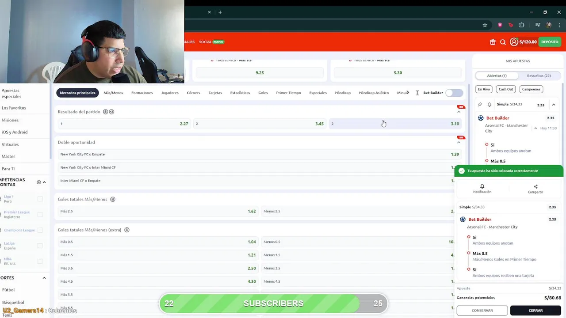Check the Liga 1 Perú checkbox

40,199
